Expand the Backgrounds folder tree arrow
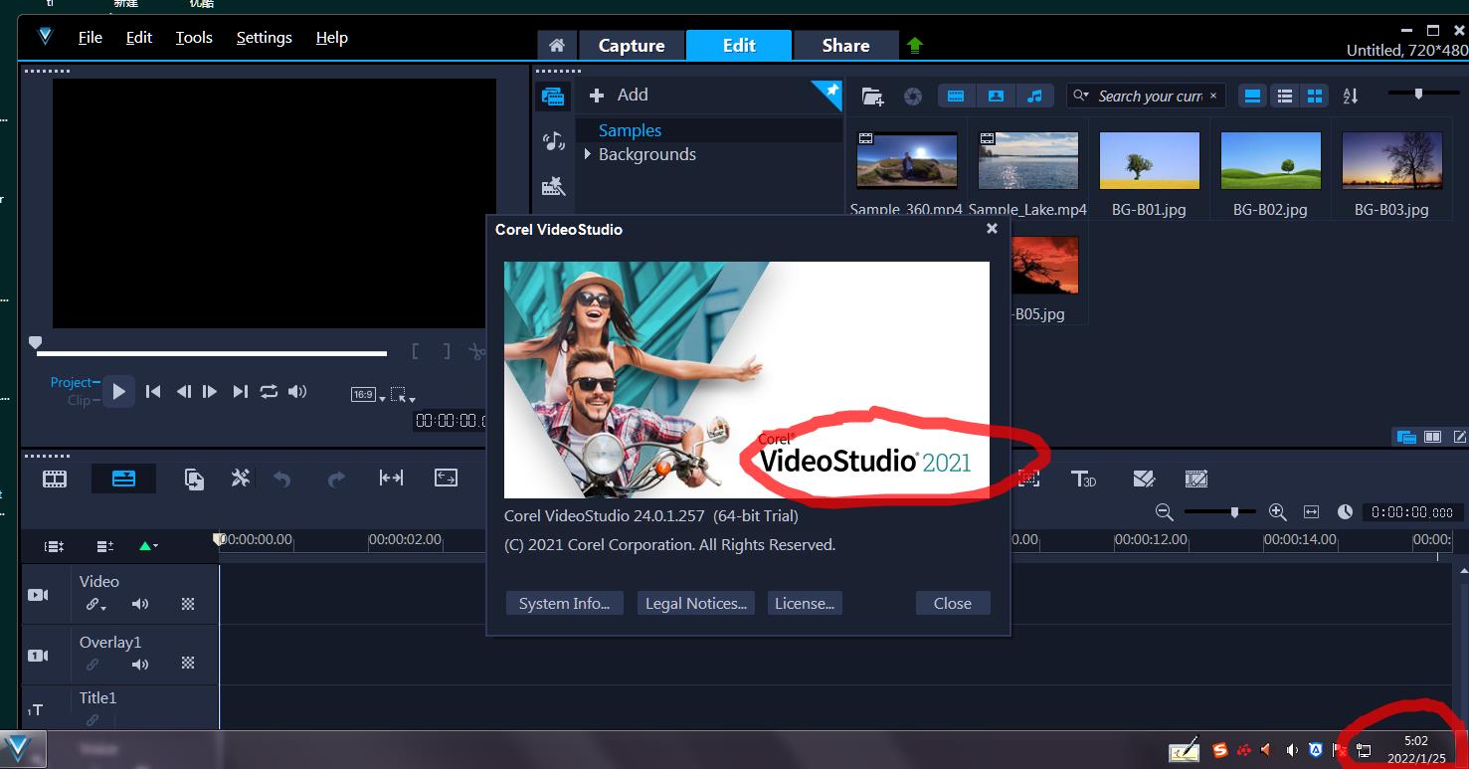Screen dimensions: 1469x769 point(588,154)
